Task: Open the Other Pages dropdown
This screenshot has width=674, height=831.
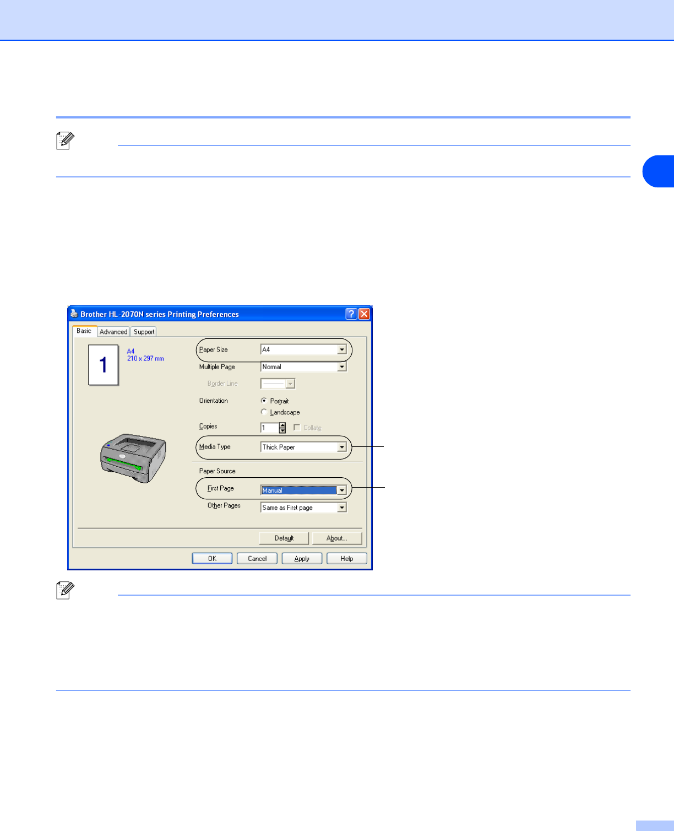Action: pyautogui.click(x=303, y=508)
